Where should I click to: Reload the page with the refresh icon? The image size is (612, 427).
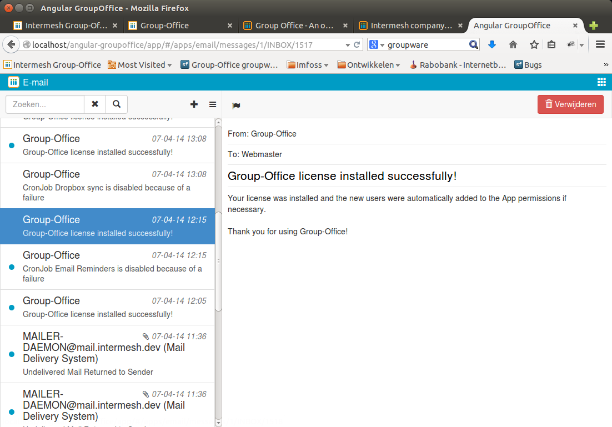(357, 45)
